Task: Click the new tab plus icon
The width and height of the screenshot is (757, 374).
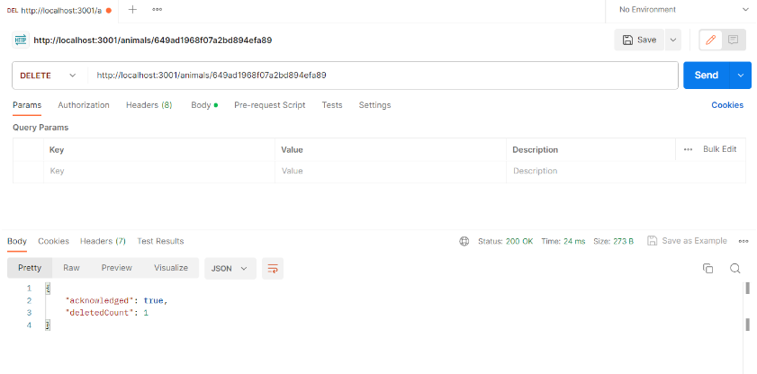Action: pos(132,9)
